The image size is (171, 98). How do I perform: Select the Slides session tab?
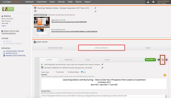[88, 60]
